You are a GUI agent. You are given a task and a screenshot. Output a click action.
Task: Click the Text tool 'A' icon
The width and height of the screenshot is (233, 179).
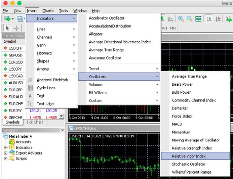click(x=30, y=96)
